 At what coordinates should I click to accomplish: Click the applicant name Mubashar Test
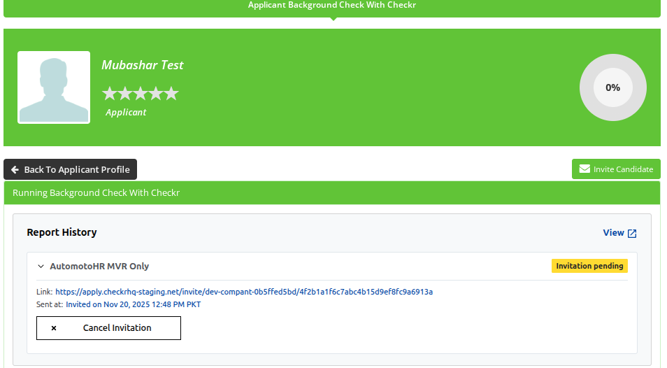(142, 64)
